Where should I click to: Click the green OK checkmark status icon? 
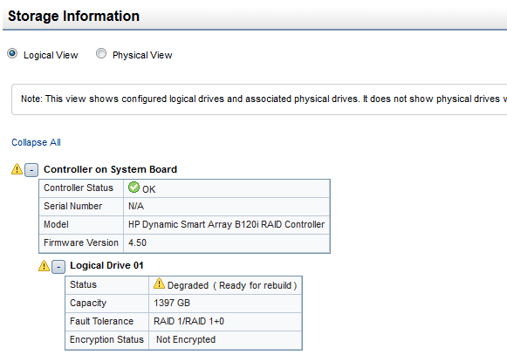coord(134,188)
